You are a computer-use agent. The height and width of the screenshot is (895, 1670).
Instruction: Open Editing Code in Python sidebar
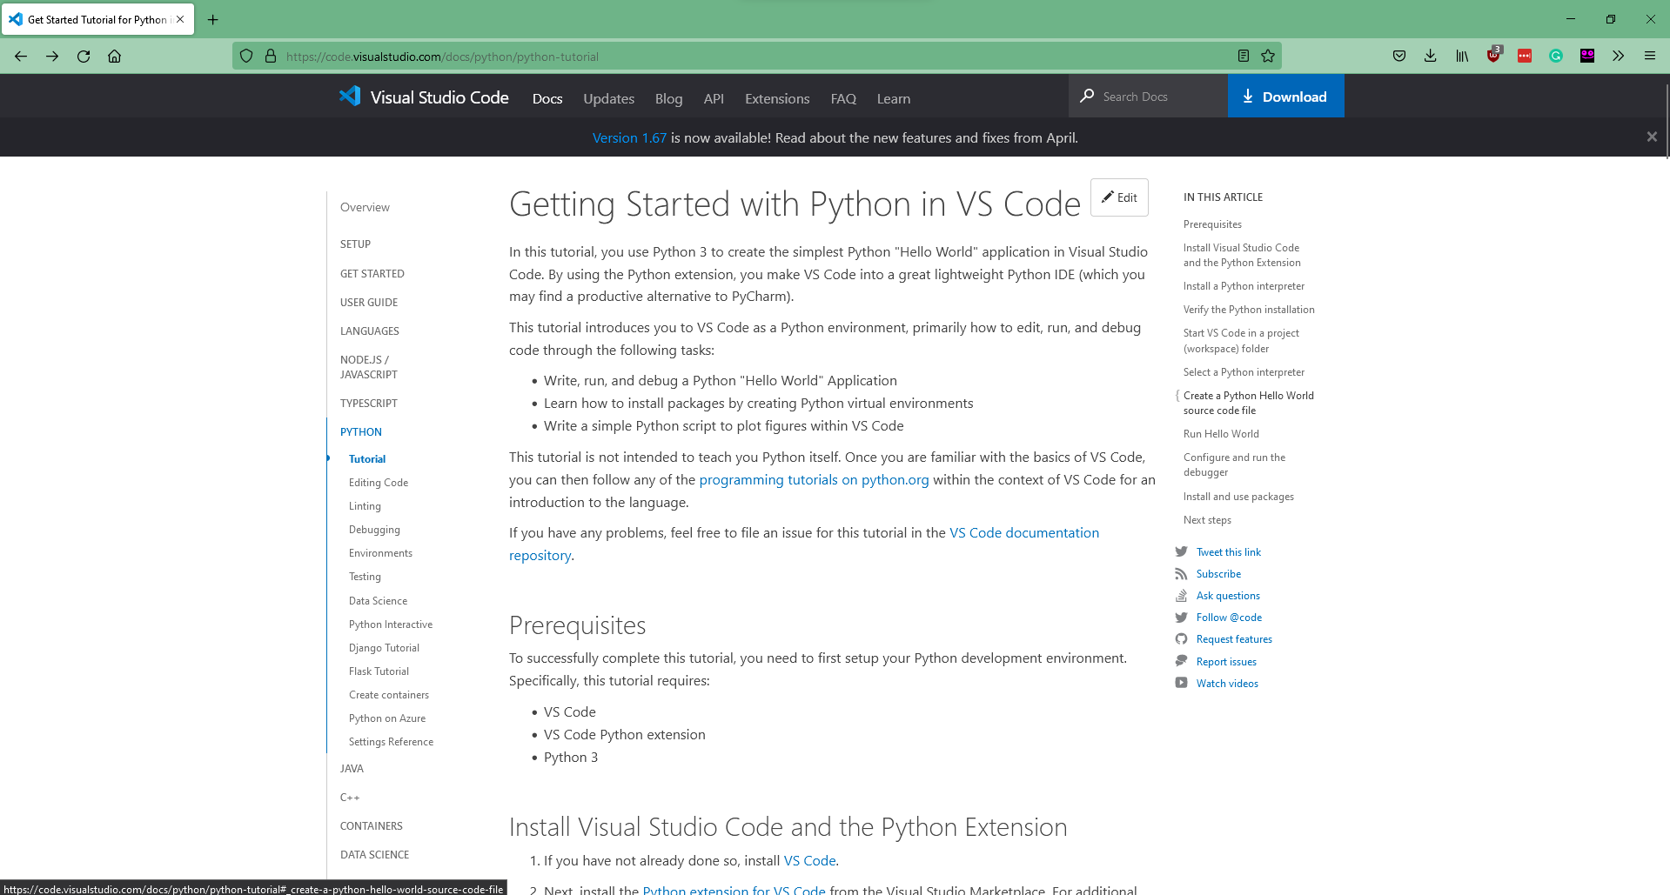pos(379,482)
